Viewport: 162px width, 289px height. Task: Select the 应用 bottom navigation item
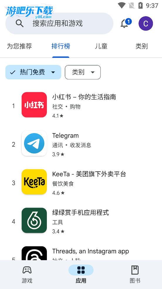[x=81, y=274]
